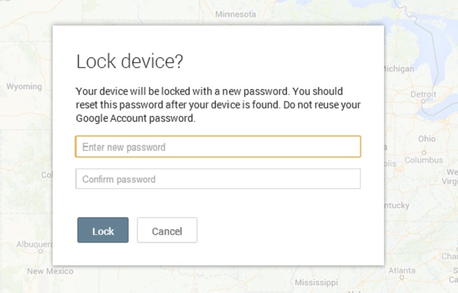Click the Columbus city label

[x=423, y=160]
